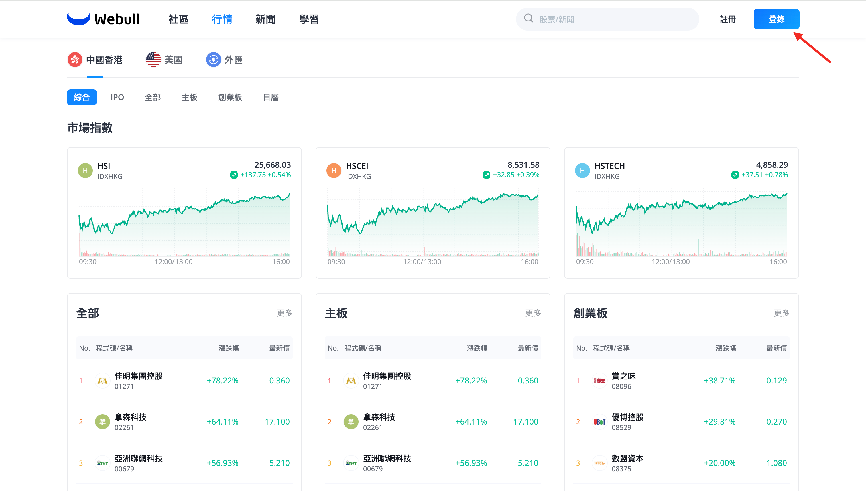Switch to the 美國 market tab
Screen dimensions: 866x491
coord(164,60)
